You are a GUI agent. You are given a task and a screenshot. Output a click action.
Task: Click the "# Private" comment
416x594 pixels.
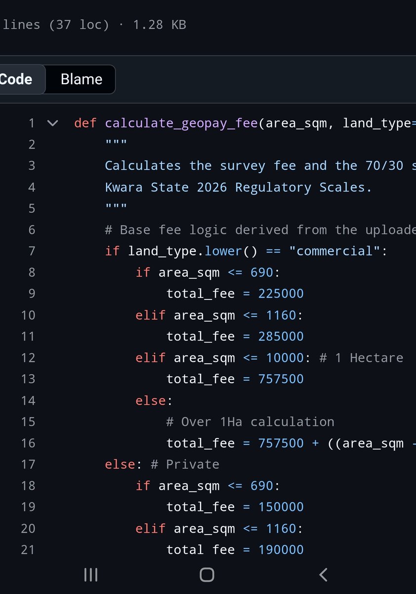pyautogui.click(x=185, y=464)
